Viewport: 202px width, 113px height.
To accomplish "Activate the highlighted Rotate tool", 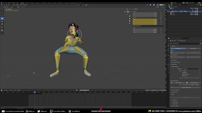I will [x=2, y=19].
